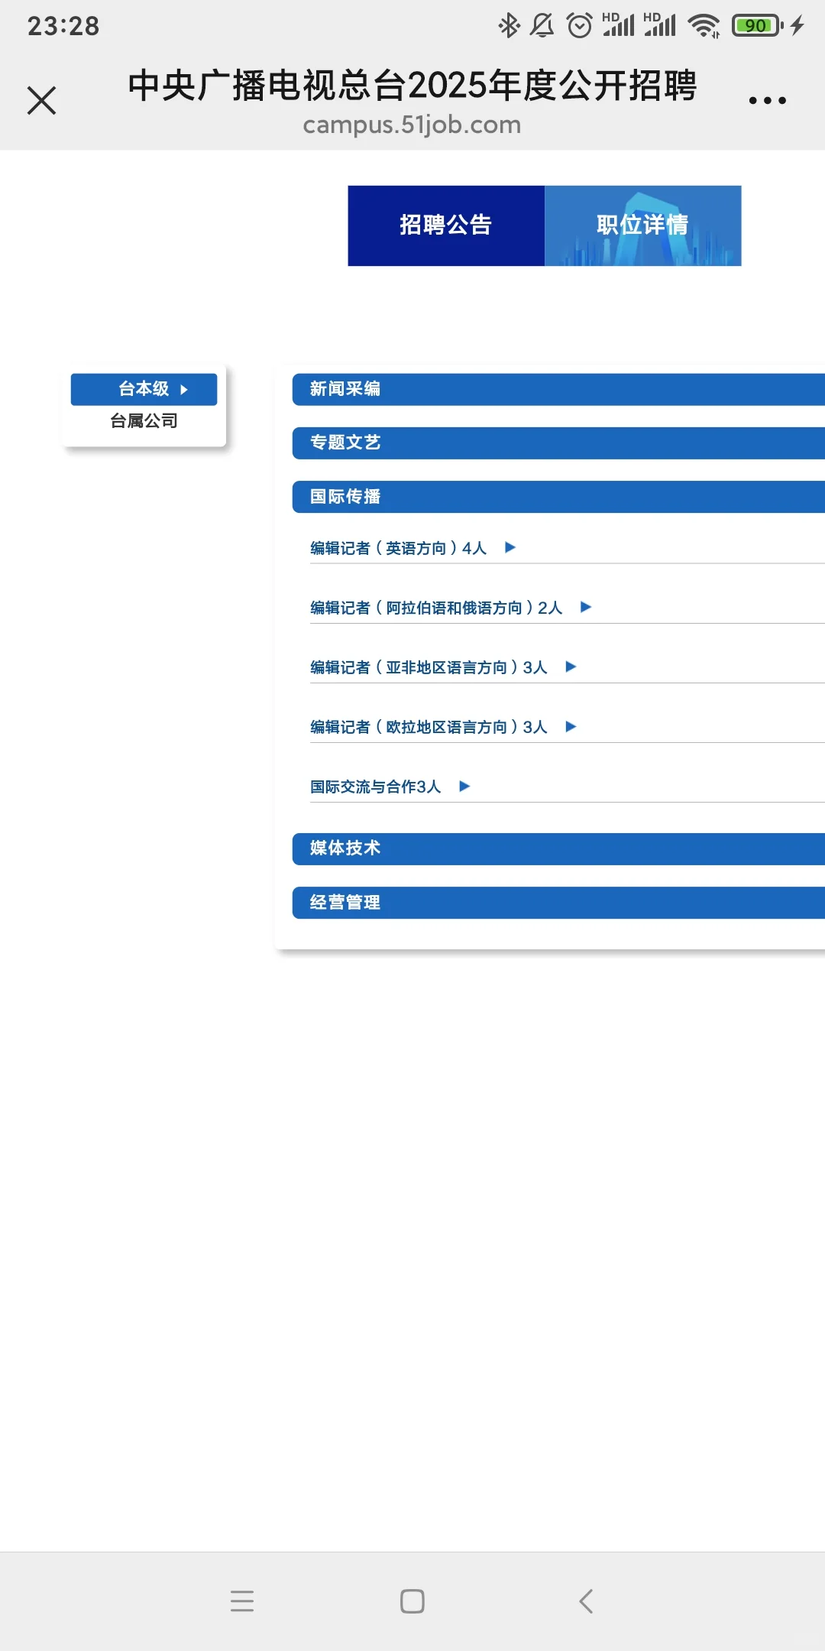Expand the 经营管理 section
The width and height of the screenshot is (825, 1651).
click(x=558, y=903)
